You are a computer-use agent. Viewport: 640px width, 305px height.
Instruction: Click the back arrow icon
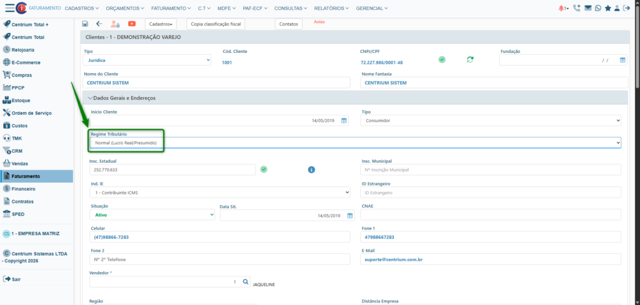pyautogui.click(x=99, y=24)
